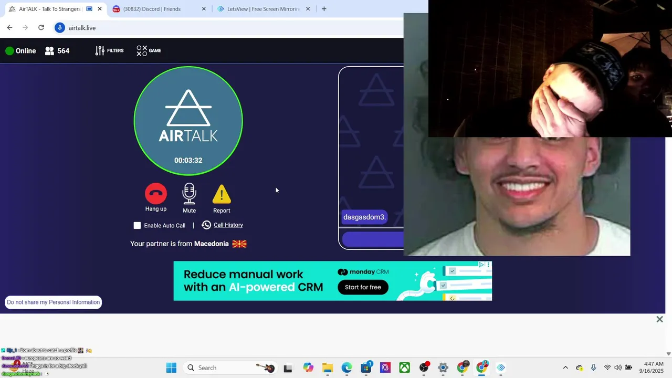Select the AirTALK Talk To Strangers tab
Image resolution: width=672 pixels, height=378 pixels.
pyautogui.click(x=50, y=9)
